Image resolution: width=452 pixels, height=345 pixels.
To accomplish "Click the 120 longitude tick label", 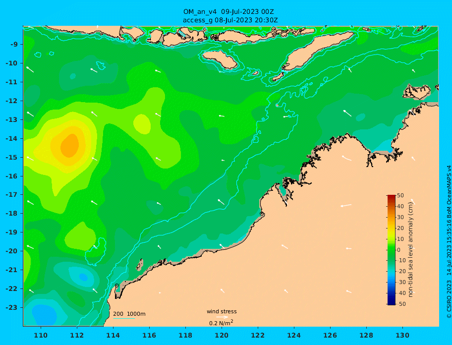I will click(x=222, y=335).
